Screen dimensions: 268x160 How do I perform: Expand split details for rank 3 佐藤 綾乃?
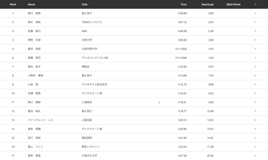tap(255, 31)
